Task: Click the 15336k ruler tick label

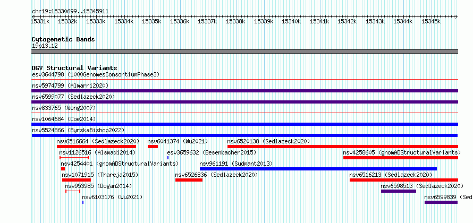Action: click(180, 21)
